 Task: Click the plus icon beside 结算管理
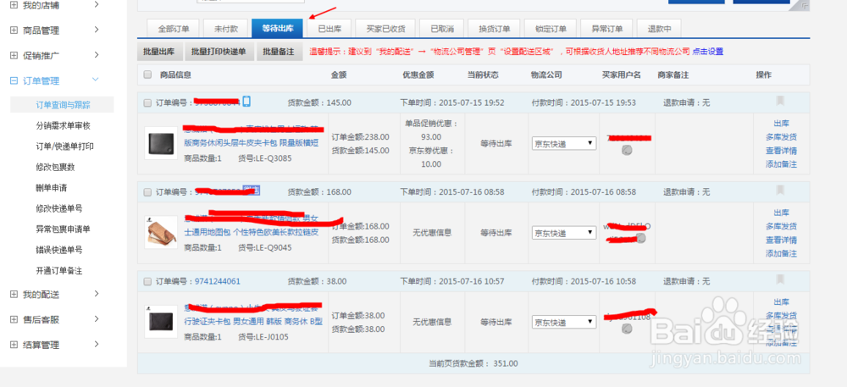tap(14, 345)
